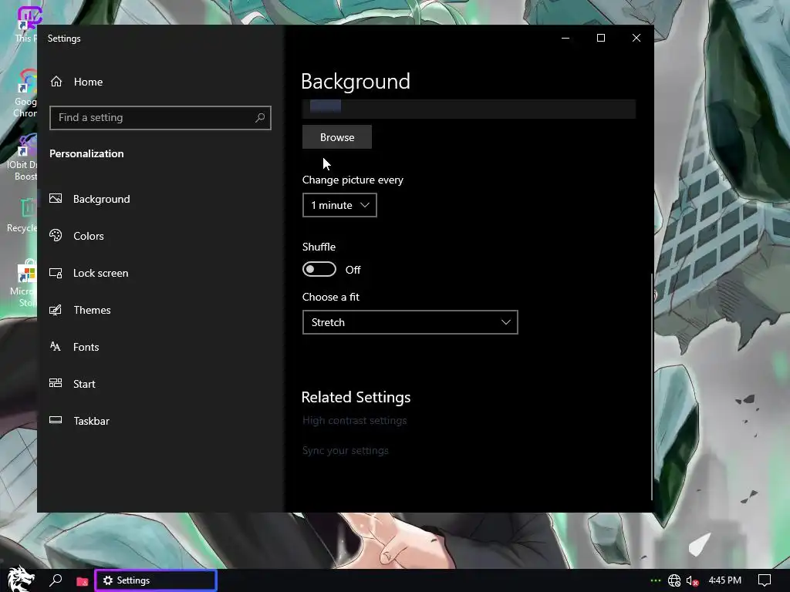Click the Settings taskbar button
790x592 pixels.
point(156,580)
